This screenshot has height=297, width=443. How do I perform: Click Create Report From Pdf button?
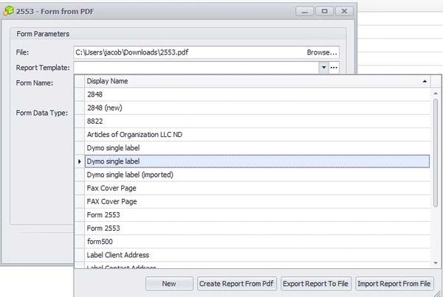click(x=236, y=284)
